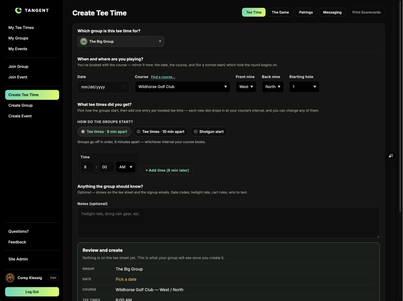Image resolution: width=403 pixels, height=301 pixels.
Task: Click Add time (8 min later) button
Action: (167, 170)
